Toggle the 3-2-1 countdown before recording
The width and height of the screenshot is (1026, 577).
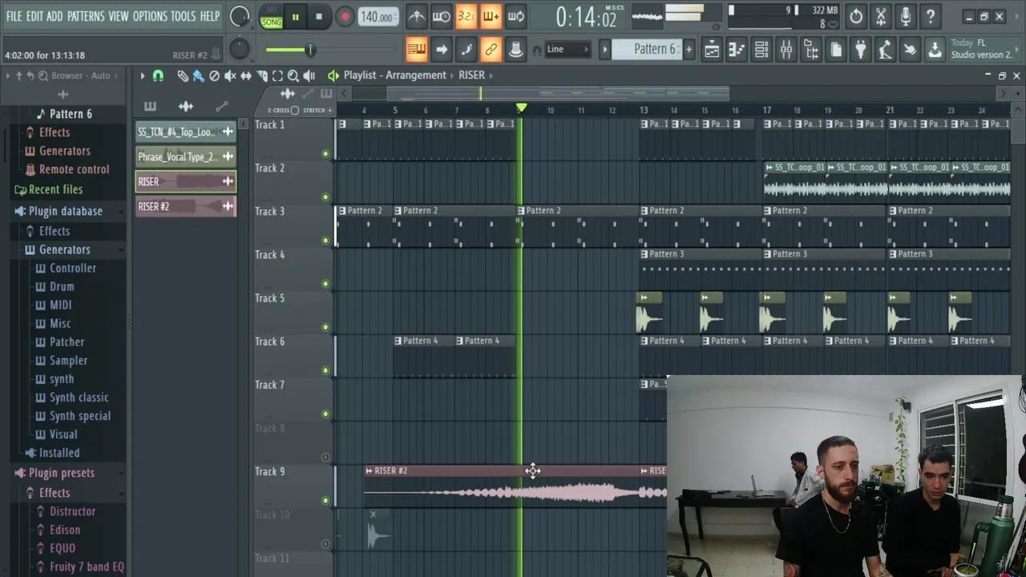(466, 17)
